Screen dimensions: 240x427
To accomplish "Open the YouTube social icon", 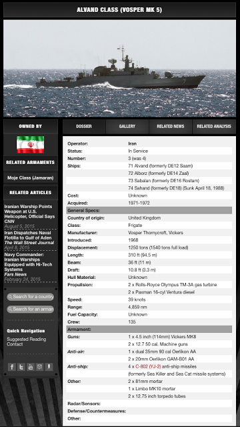I will pyautogui.click(x=31, y=367).
